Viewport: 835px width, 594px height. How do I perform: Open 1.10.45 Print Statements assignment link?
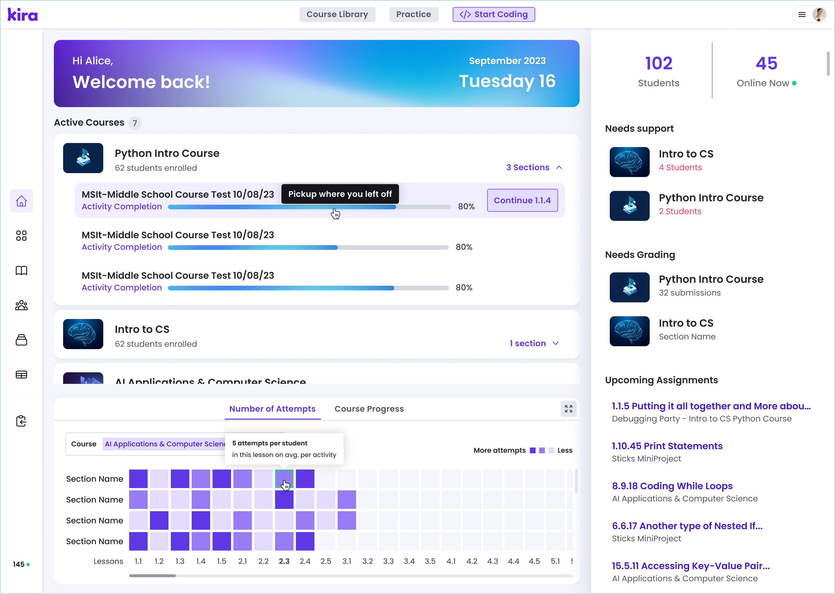667,446
